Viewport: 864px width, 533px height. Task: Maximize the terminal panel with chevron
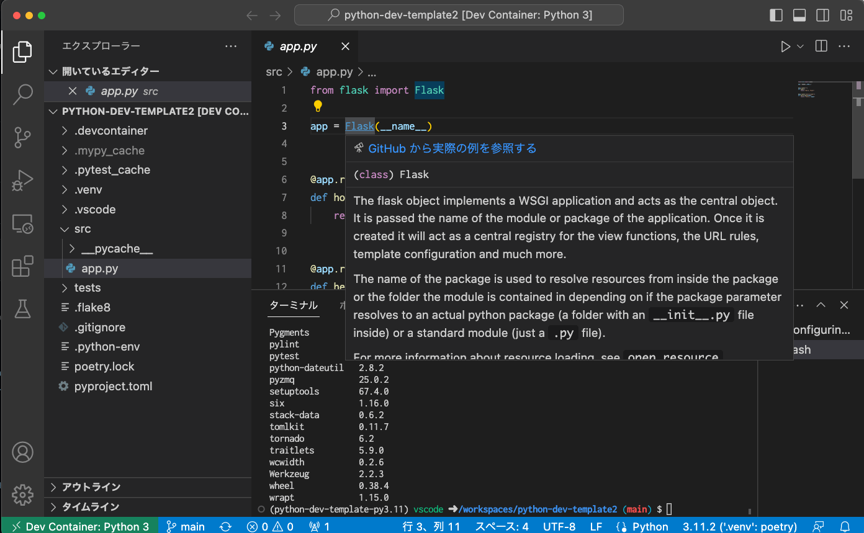821,305
